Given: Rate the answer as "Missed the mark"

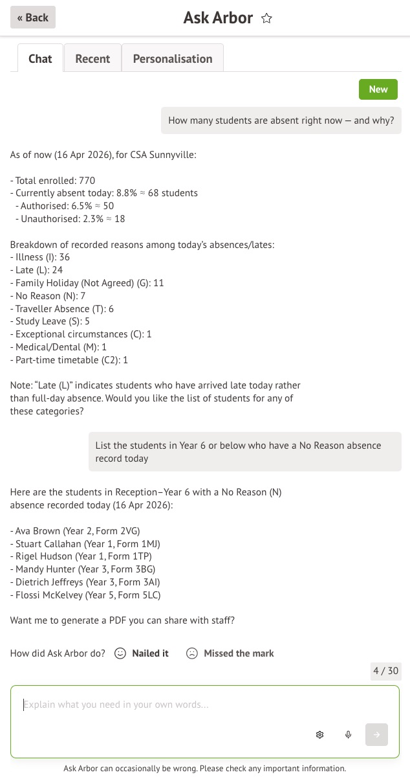Looking at the screenshot, I should pos(239,653).
